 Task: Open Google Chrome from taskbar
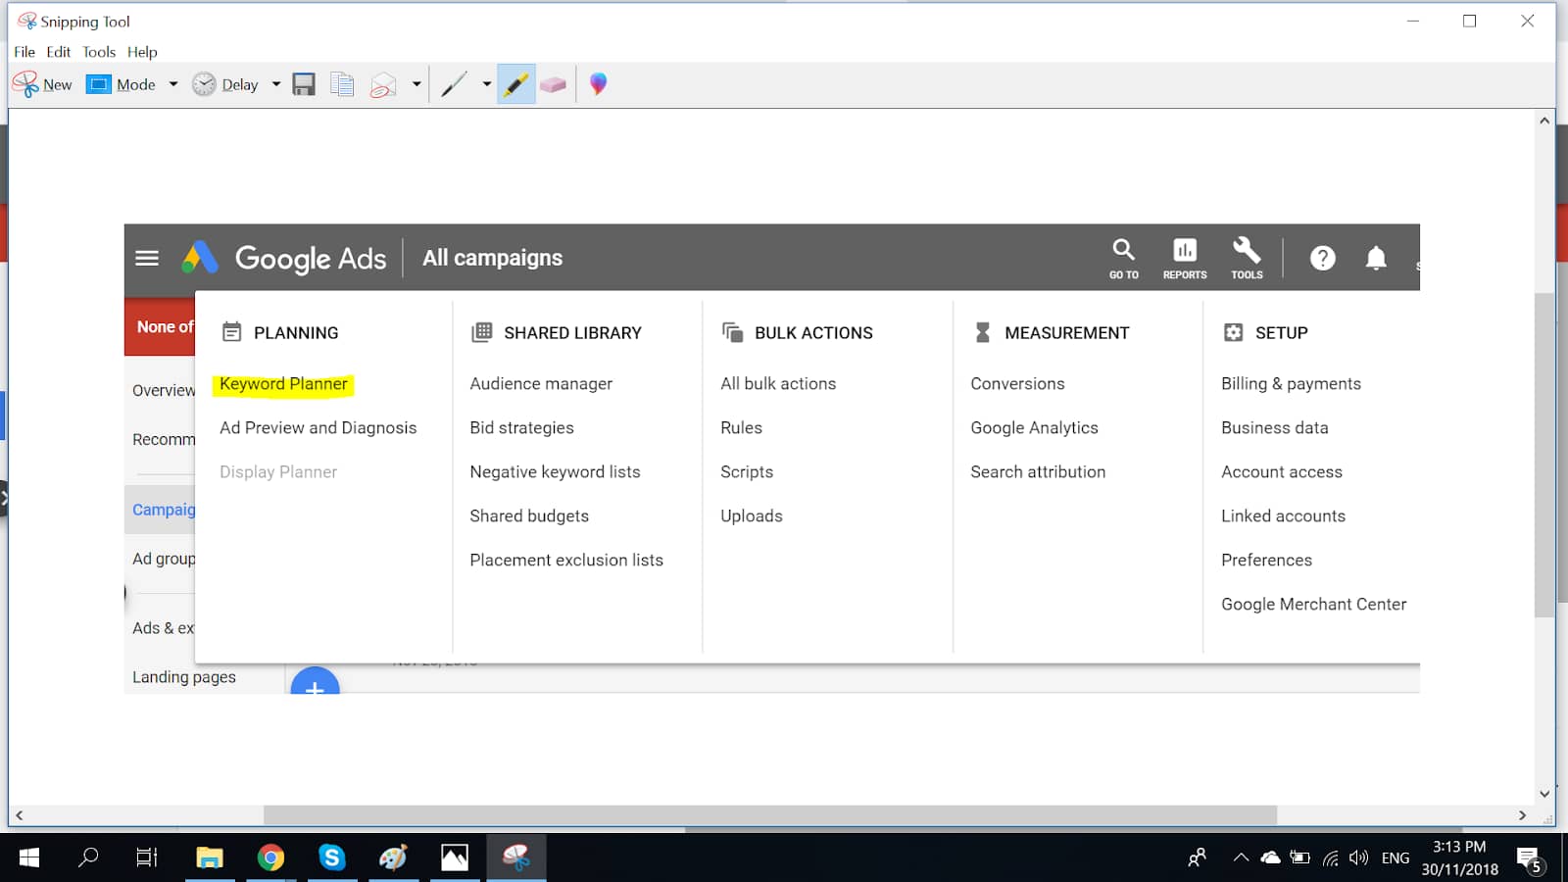tap(270, 858)
